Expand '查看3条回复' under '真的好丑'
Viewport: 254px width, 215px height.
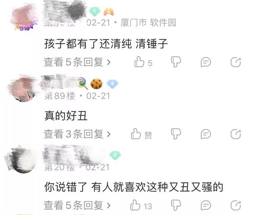coord(77,134)
